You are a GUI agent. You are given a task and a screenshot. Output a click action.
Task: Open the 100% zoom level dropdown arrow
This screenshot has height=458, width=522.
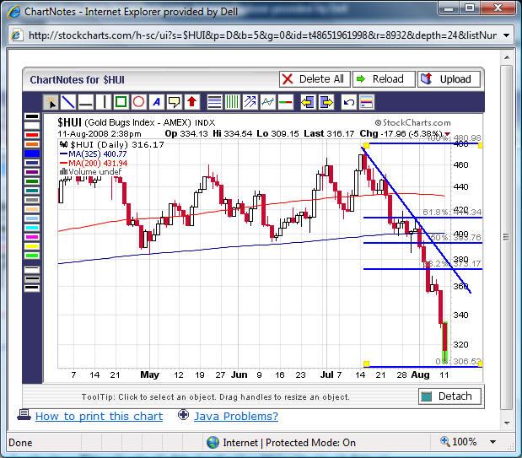coord(493,442)
